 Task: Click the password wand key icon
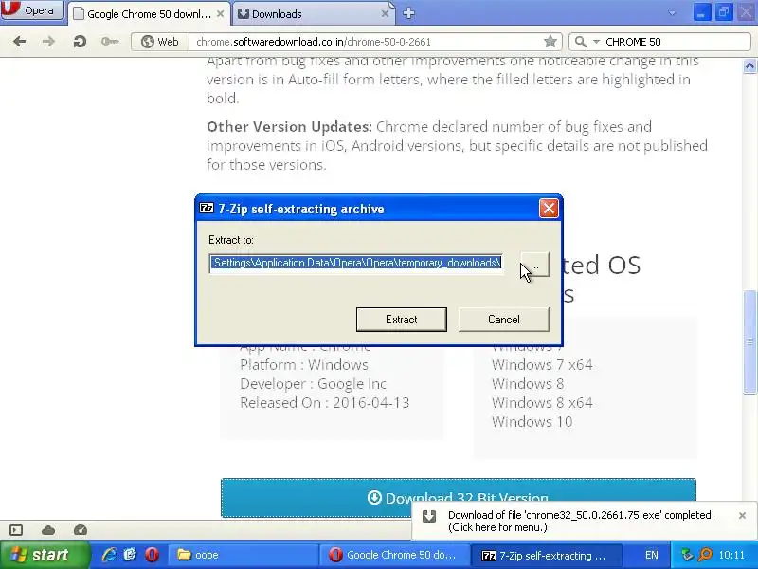pyautogui.click(x=110, y=42)
